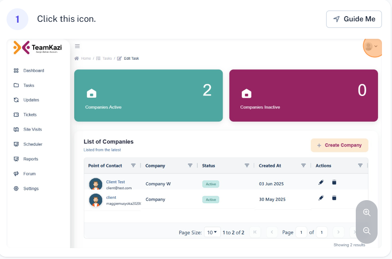Screen dimensions: 392x259
Task: Click the zoom in magnifier
Action: pos(367,212)
